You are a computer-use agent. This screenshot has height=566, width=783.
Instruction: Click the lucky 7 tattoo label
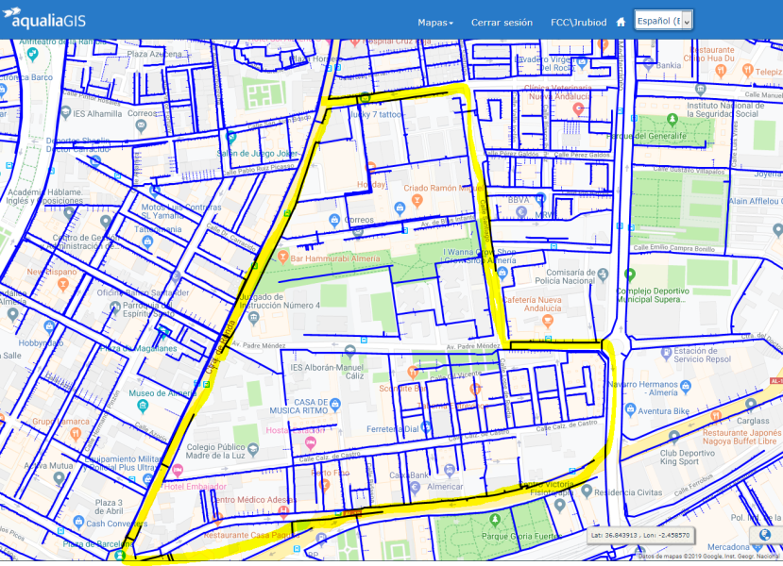coord(376,114)
